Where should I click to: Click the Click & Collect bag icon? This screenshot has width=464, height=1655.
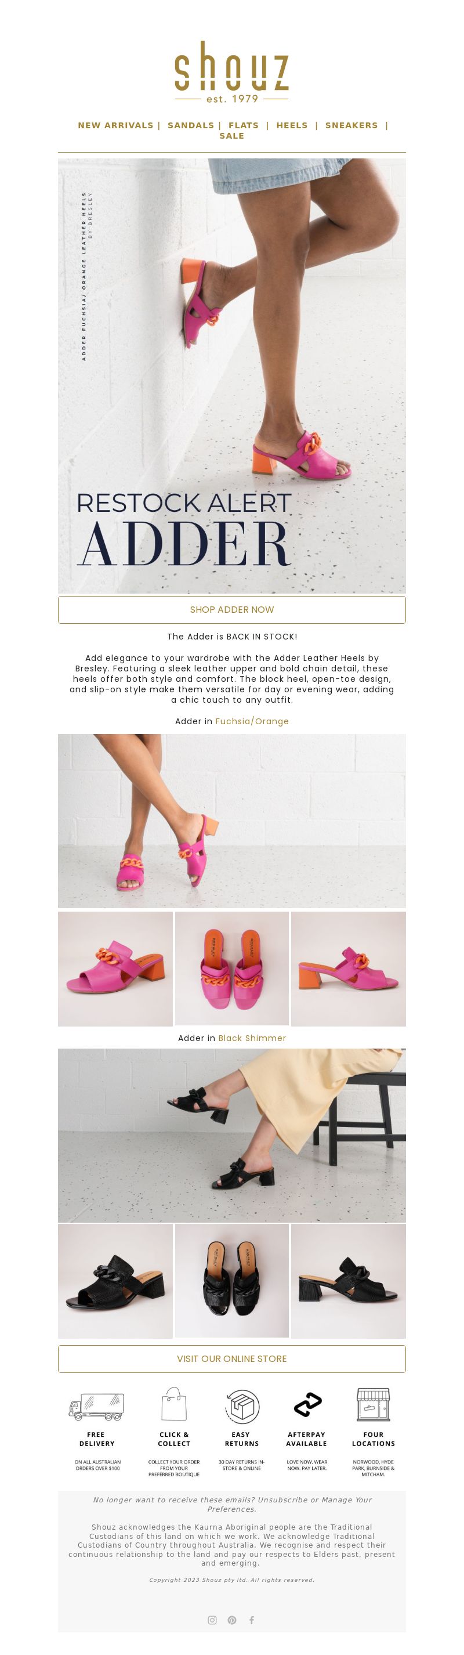[x=173, y=1404]
